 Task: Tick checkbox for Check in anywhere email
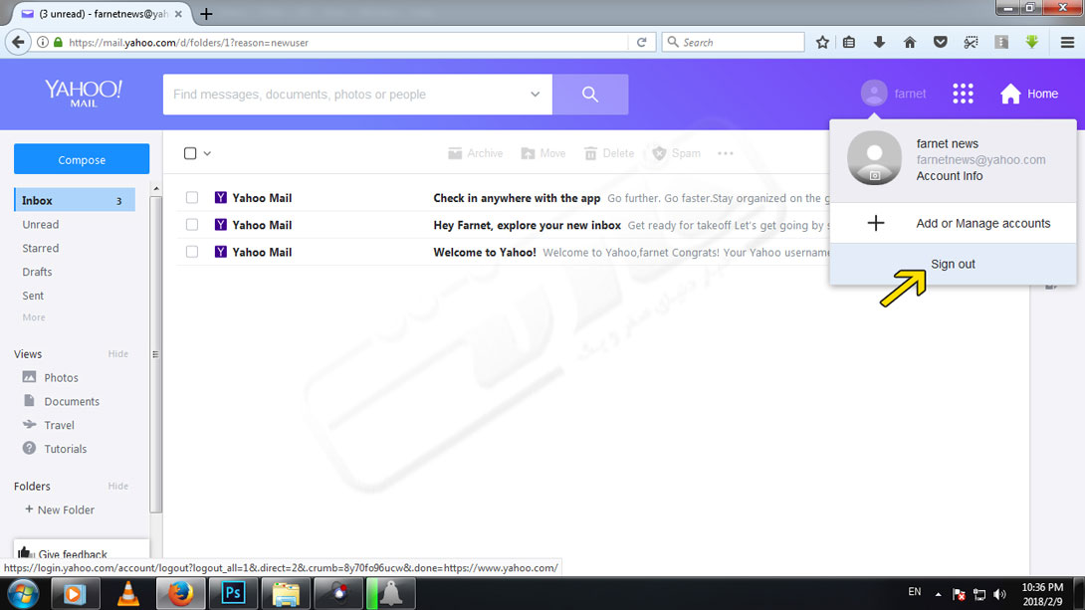pyautogui.click(x=192, y=198)
